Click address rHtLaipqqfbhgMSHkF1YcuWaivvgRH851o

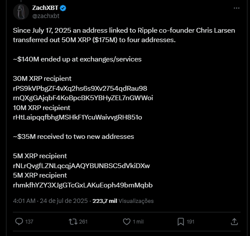point(78,117)
